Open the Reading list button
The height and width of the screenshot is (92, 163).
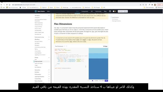[x=159, y=7]
